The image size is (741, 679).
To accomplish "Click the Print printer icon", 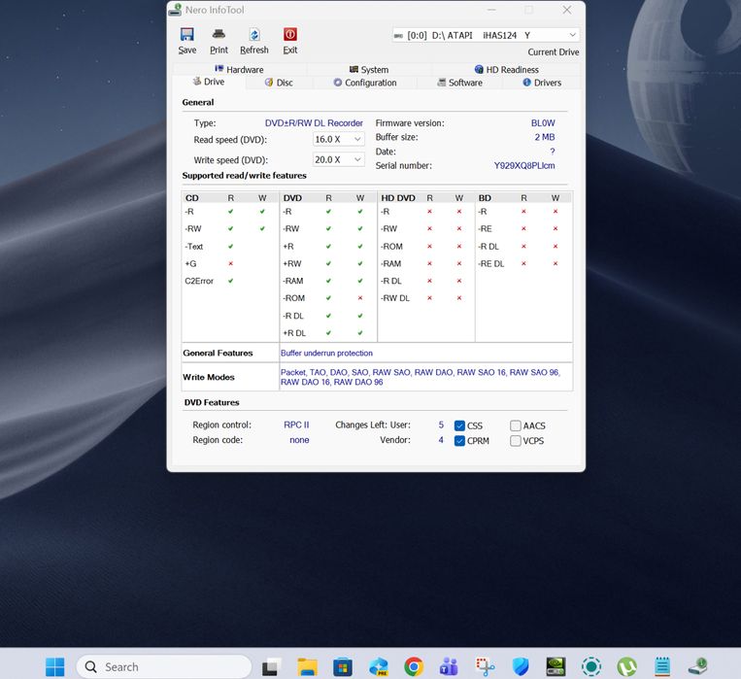I will click(x=219, y=35).
